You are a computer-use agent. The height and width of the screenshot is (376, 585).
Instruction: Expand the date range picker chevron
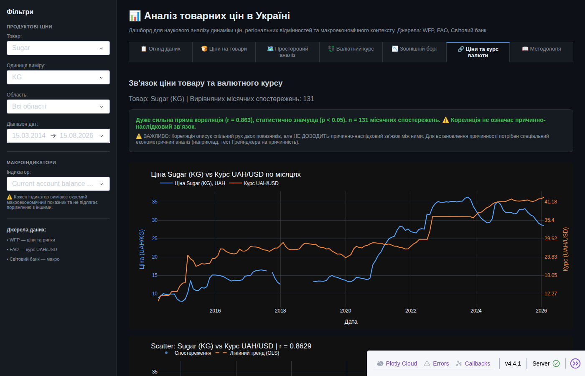(x=102, y=136)
